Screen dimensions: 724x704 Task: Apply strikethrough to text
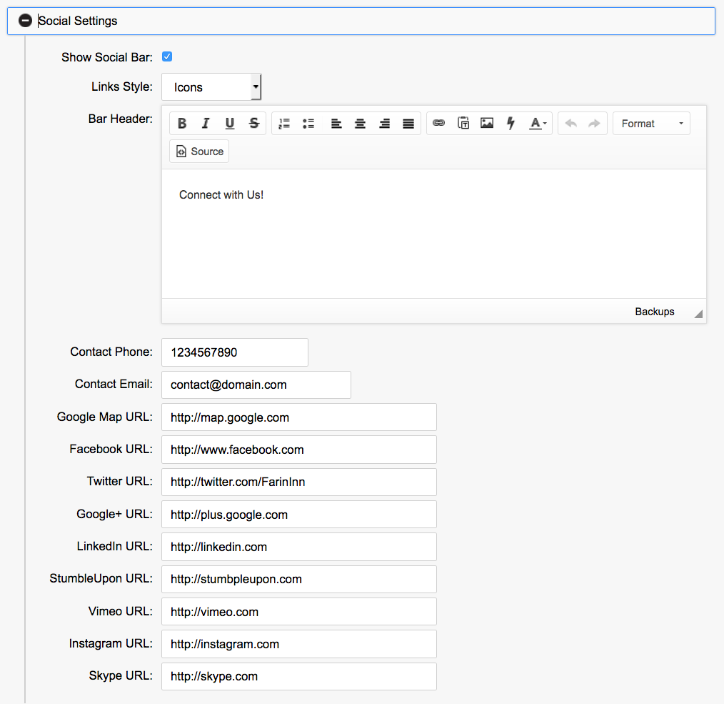tap(253, 124)
